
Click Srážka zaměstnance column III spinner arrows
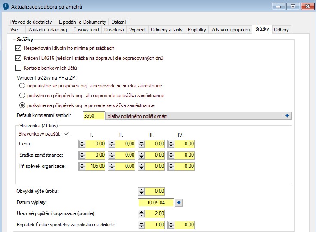[142, 155]
